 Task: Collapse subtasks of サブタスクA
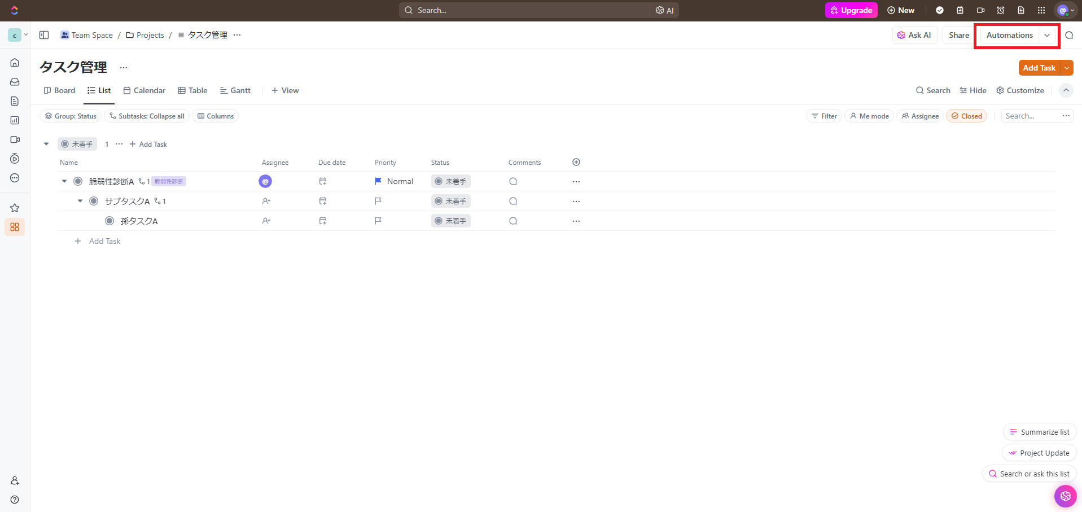[80, 201]
